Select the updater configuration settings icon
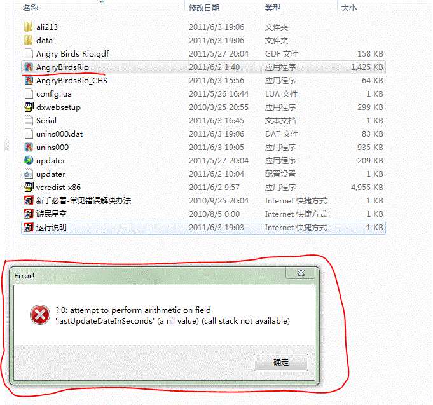 click(29, 174)
